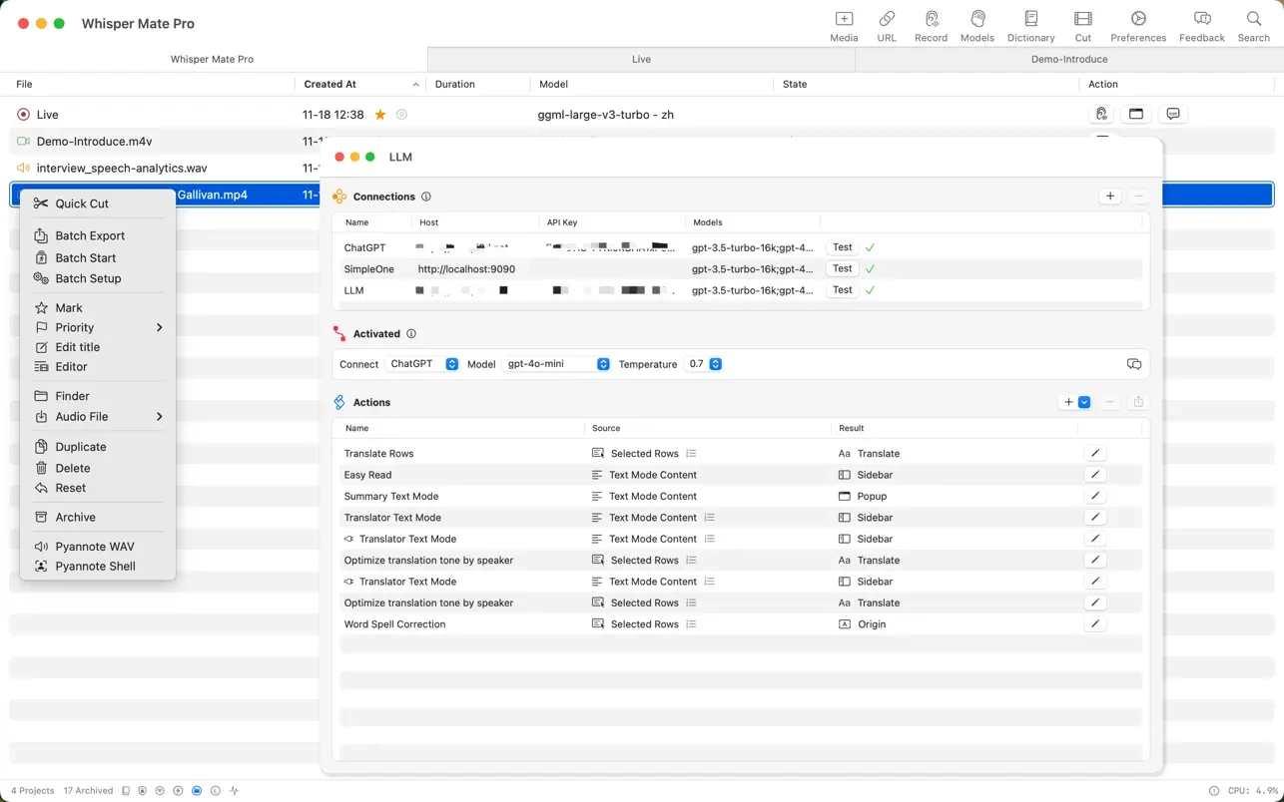
Task: Toggle the star mark on Live row
Action: [x=380, y=115]
